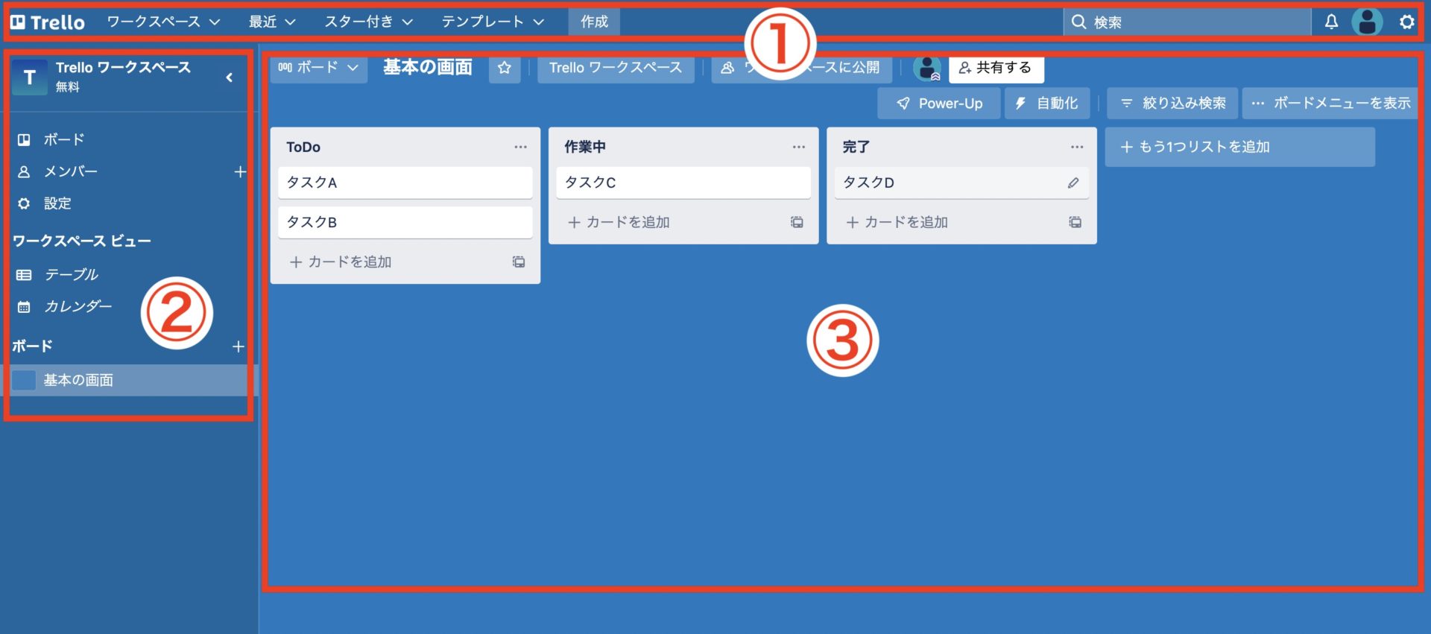Open the ToDo list actions menu
The height and width of the screenshot is (634, 1431).
pyautogui.click(x=520, y=148)
